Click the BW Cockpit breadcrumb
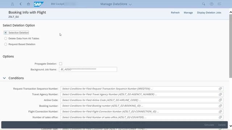This screenshot has width=232, height=130. pos(58,4)
